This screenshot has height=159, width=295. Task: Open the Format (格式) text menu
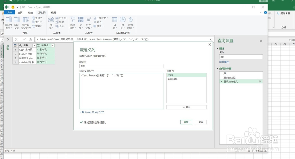51,23
